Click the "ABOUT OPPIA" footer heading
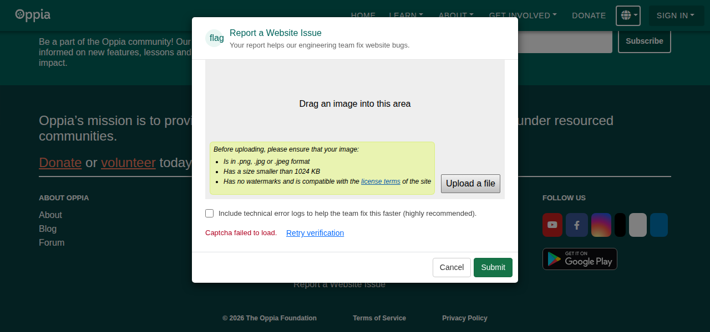The width and height of the screenshot is (710, 332). (x=64, y=198)
